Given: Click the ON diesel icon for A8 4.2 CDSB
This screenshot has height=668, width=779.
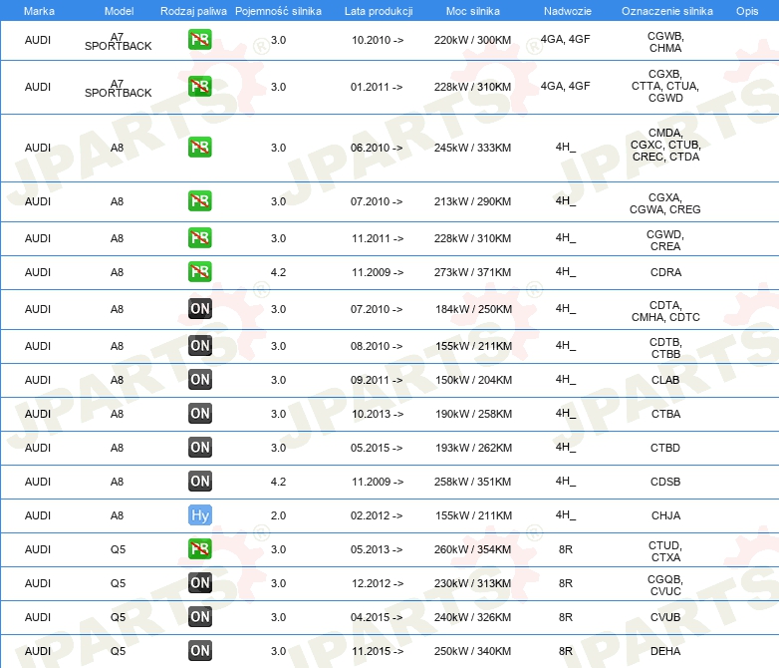Looking at the screenshot, I should pos(199,482).
